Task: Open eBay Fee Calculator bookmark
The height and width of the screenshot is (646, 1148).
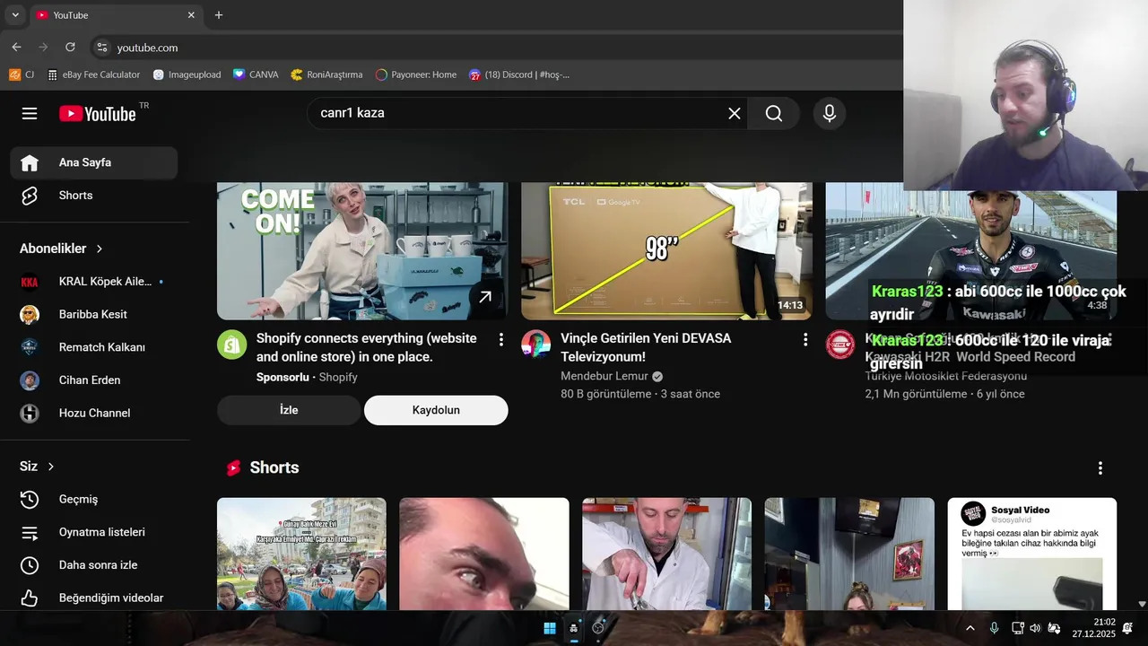Action: tap(93, 74)
